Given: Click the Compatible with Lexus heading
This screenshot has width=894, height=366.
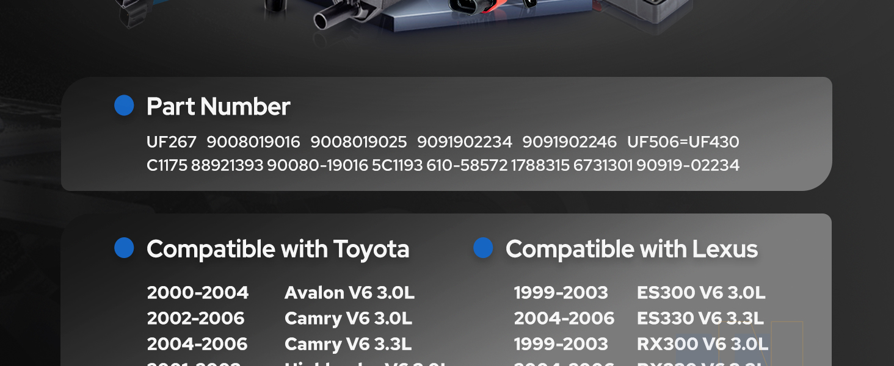Looking at the screenshot, I should coord(631,249).
